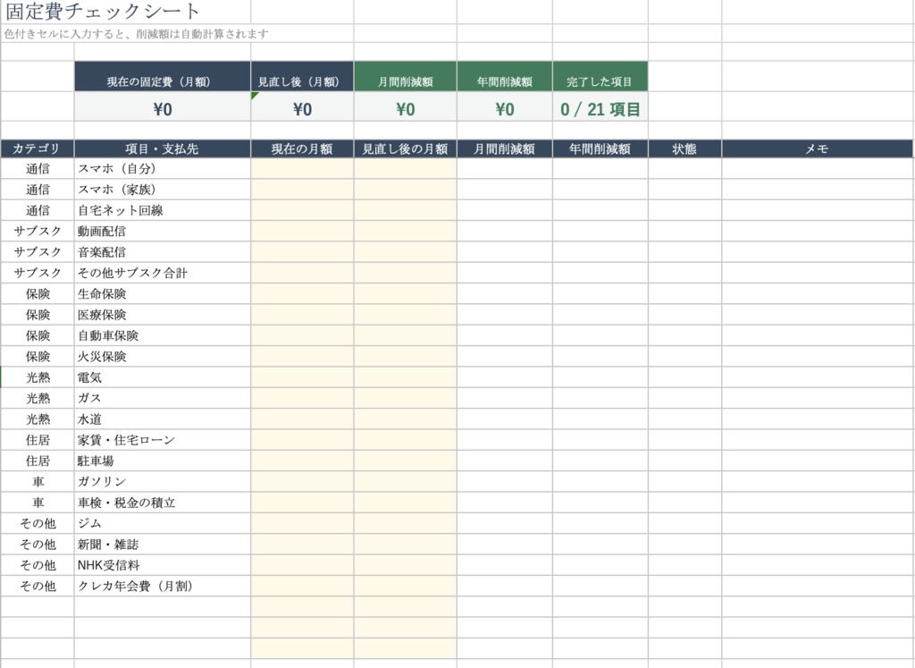Viewport: 915px width, 668px height.
Task: Select the 見直し後（月額） summary header
Action: coord(302,77)
